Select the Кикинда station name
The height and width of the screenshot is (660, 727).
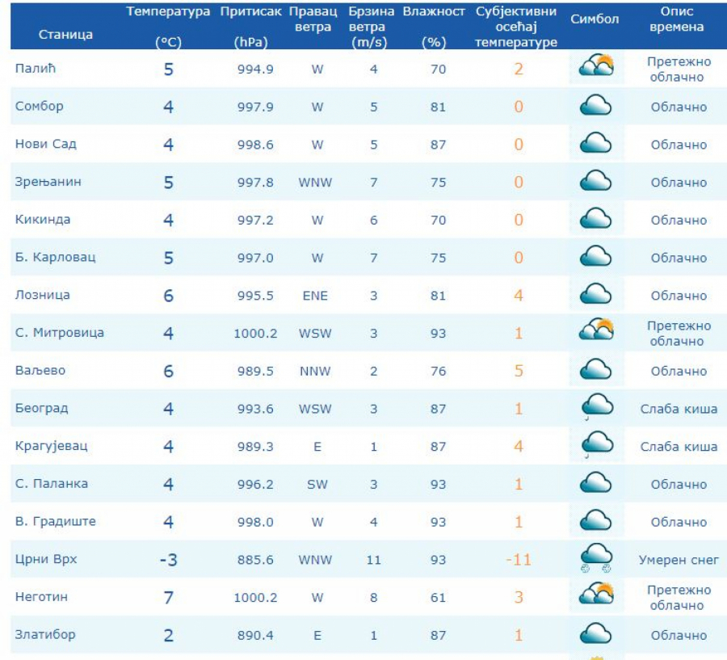[x=43, y=220]
